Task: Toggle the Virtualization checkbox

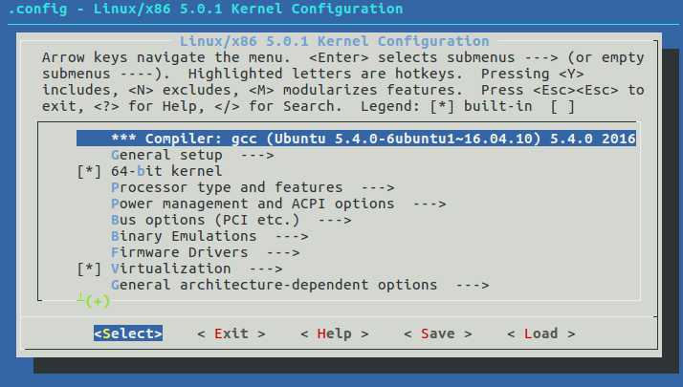Action: coord(89,269)
